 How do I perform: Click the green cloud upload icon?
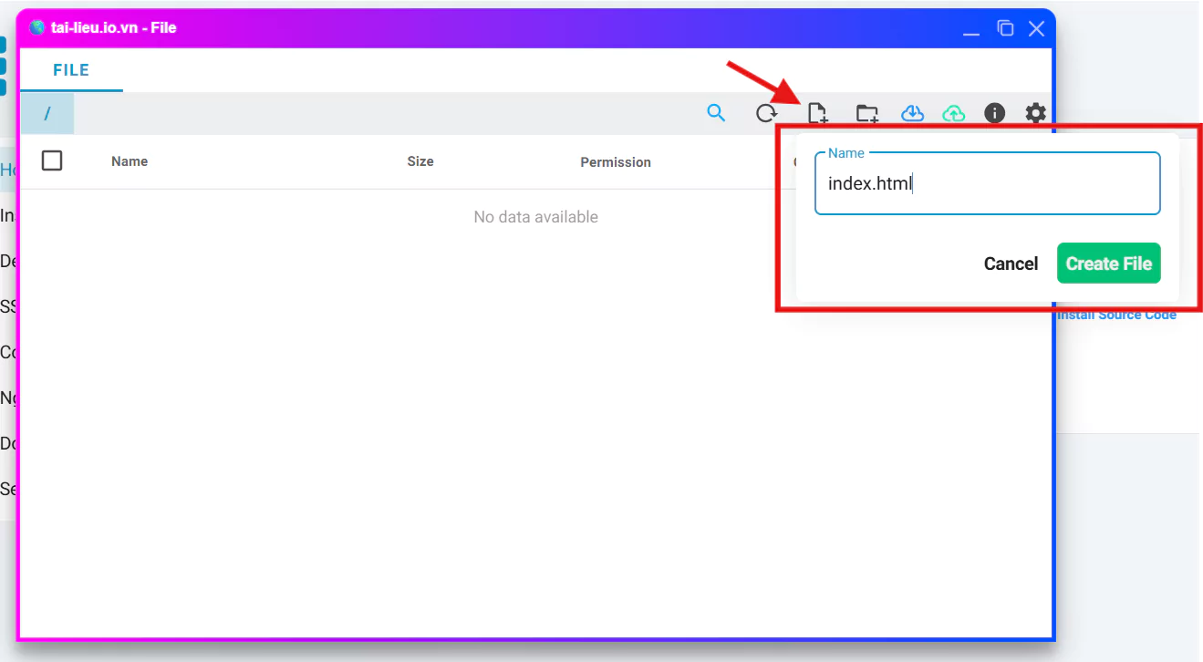click(953, 113)
